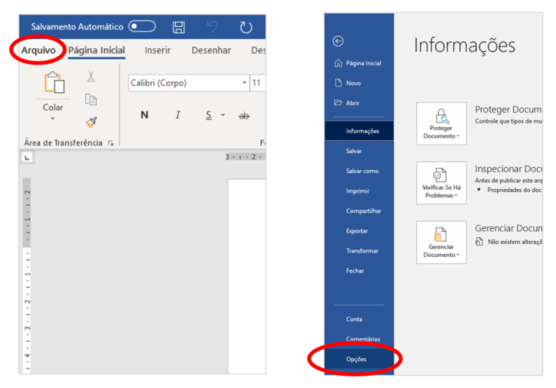
Task: Click the Undo arrow icon
Action: [212, 27]
